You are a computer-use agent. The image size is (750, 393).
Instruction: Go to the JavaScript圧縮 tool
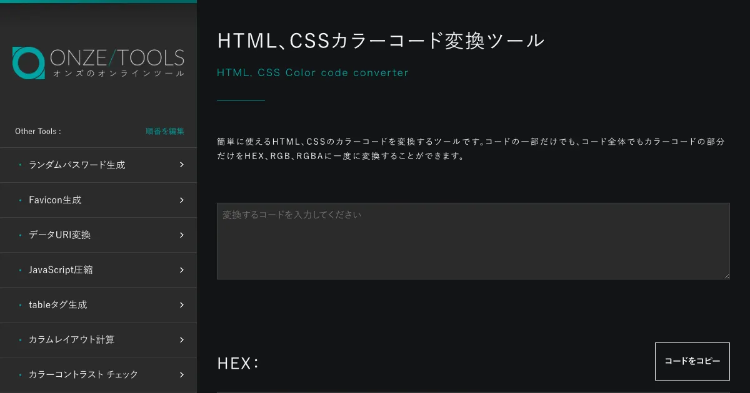(61, 270)
